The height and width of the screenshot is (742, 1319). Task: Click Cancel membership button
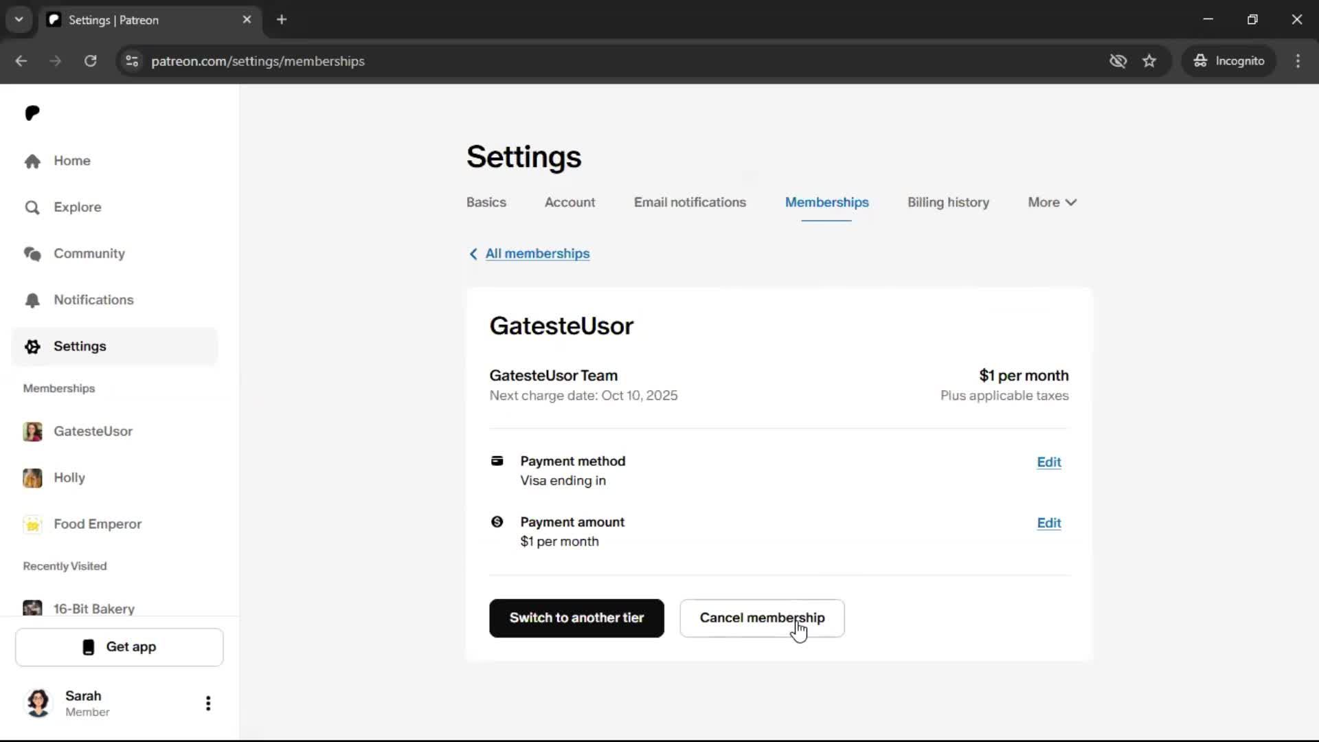(762, 618)
